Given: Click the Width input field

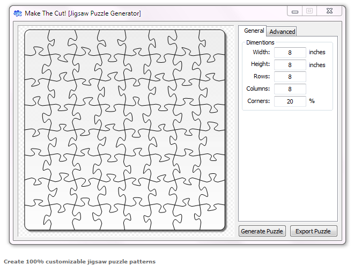Looking at the screenshot, I should click(x=290, y=53).
